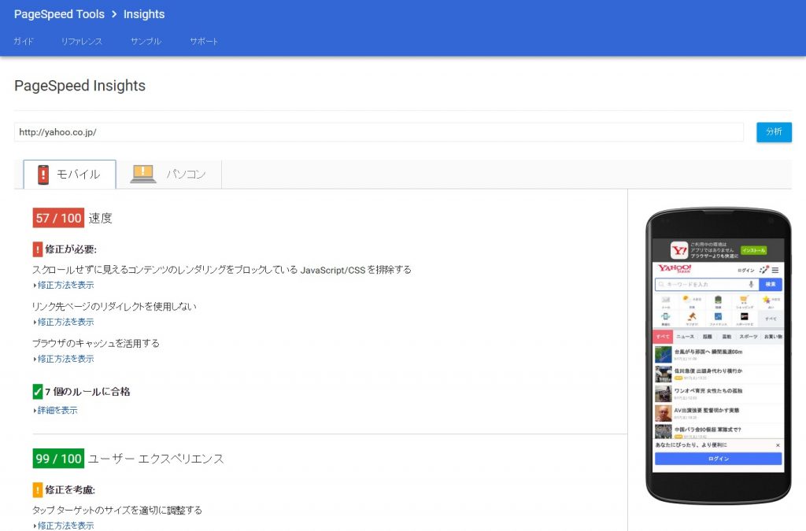Click the green インストール button in the banner
Screen dimensions: 806x531
coord(753,251)
